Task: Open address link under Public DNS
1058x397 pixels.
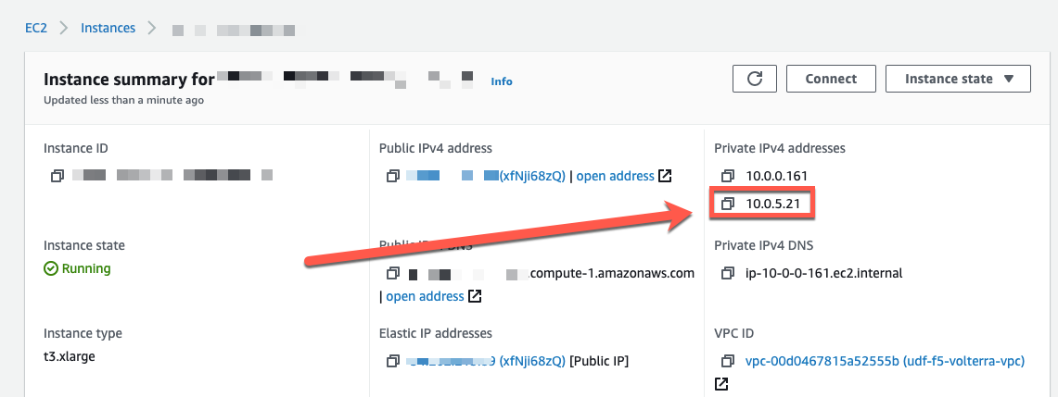Action: point(425,296)
